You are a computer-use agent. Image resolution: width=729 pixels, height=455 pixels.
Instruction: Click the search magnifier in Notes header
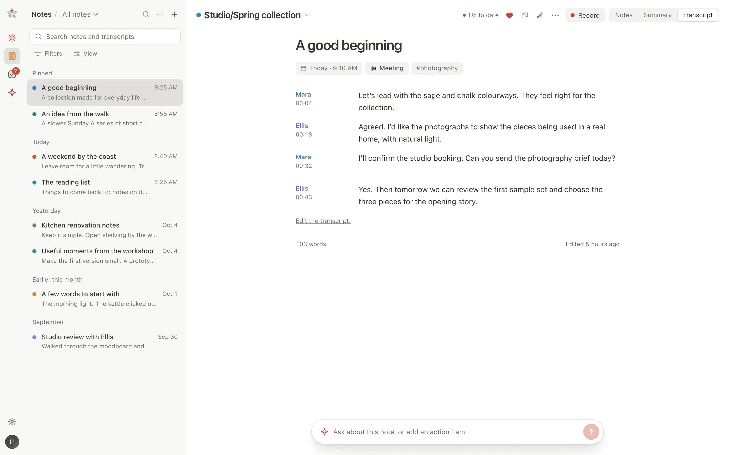146,14
